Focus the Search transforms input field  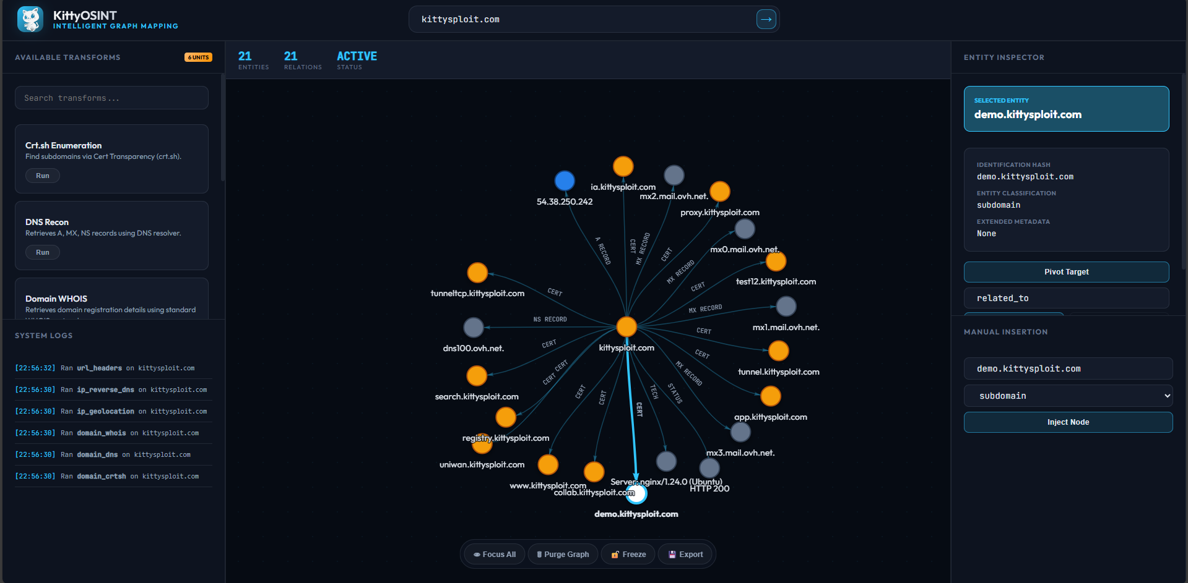click(111, 98)
